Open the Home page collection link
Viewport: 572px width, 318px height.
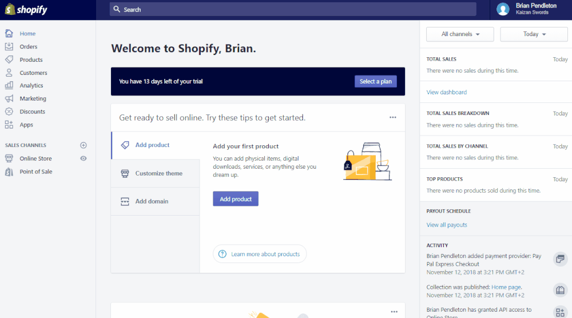tap(506, 287)
